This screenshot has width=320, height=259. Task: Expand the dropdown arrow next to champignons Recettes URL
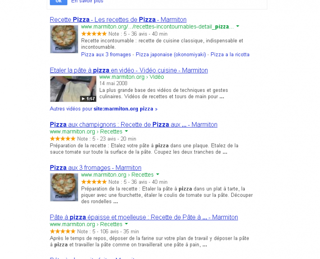point(126,131)
